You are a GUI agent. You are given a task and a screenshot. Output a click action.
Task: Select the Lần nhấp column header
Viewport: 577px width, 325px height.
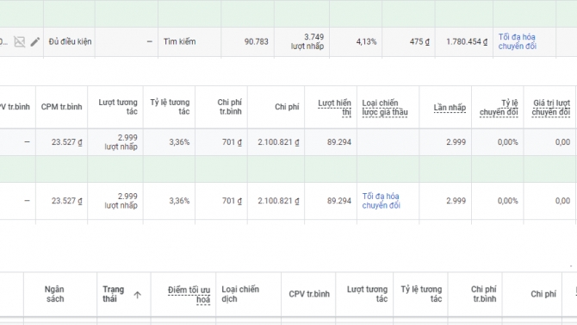[x=450, y=108]
